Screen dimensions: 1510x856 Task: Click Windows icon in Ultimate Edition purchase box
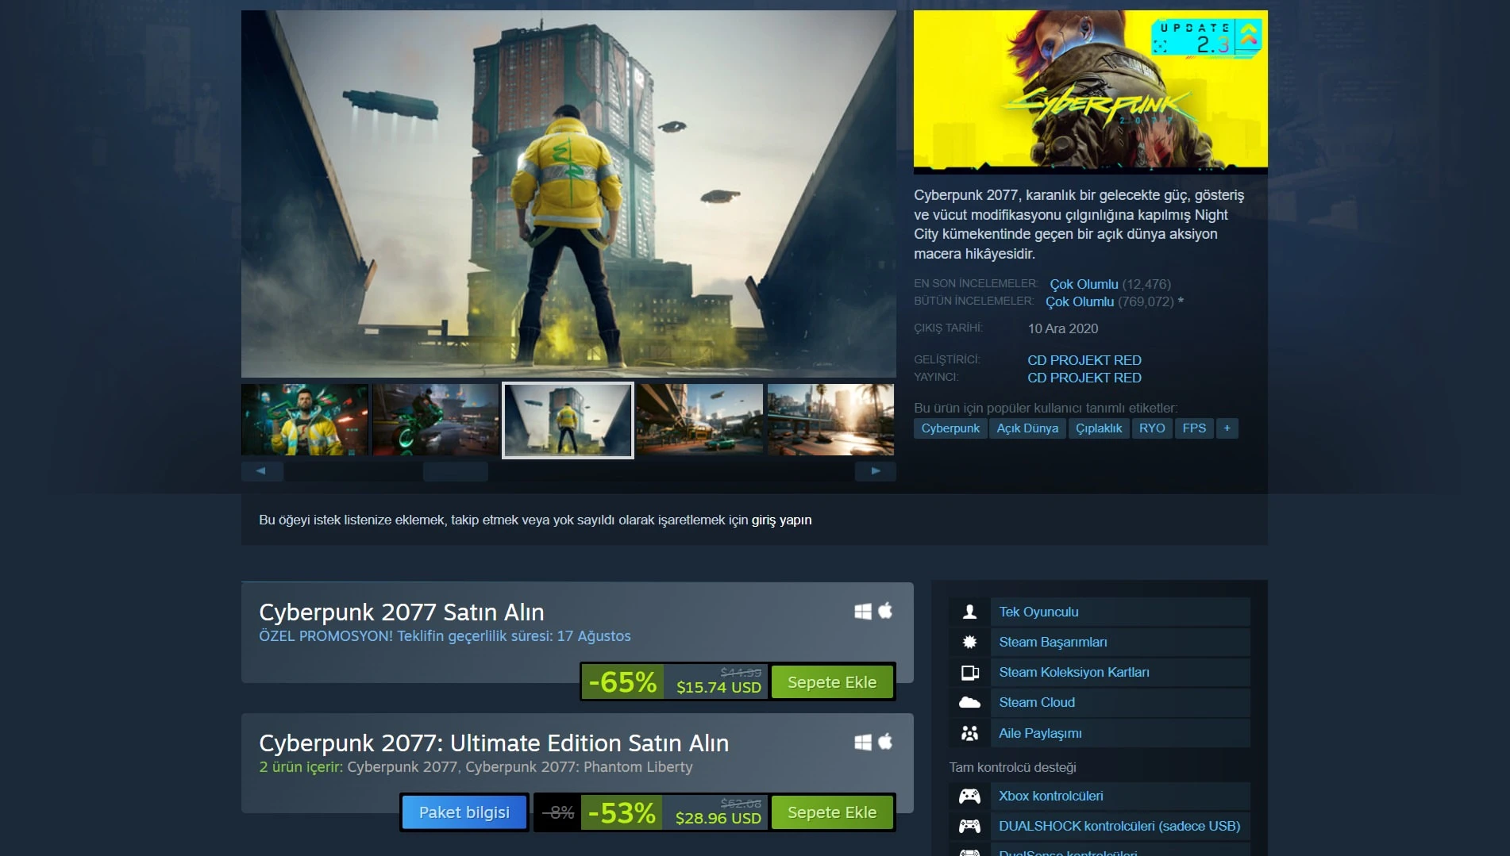863,742
